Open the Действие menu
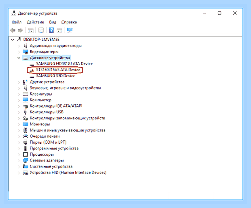This screenshot has height=208, width=251. (x=35, y=22)
